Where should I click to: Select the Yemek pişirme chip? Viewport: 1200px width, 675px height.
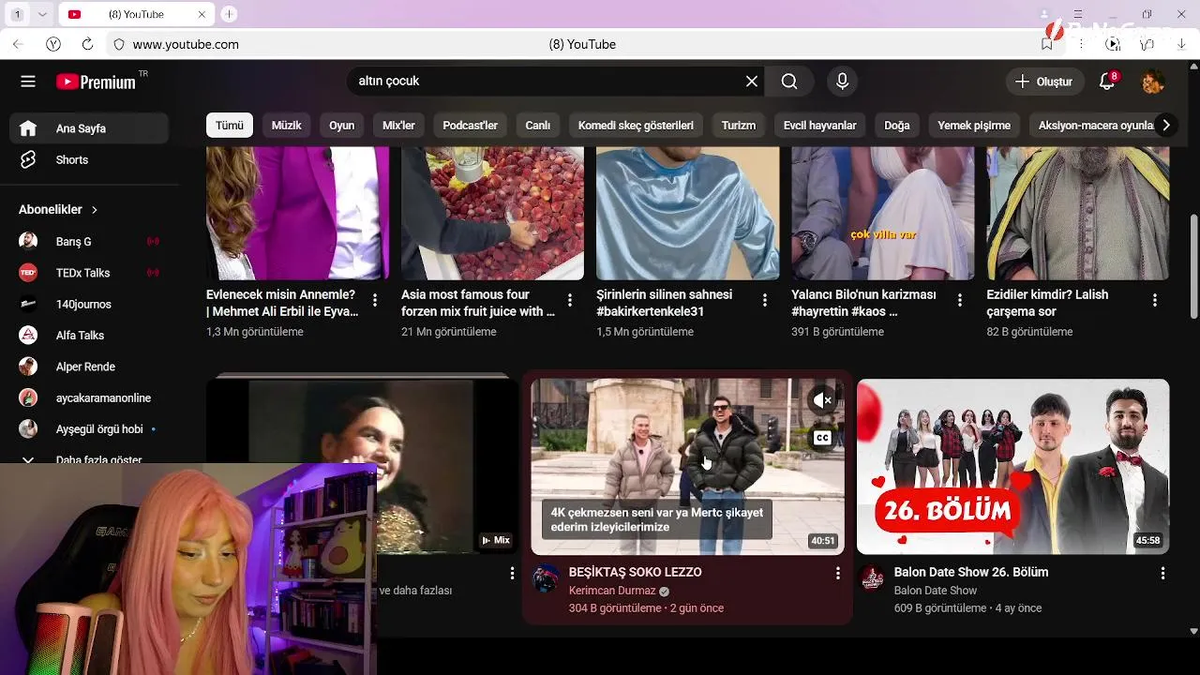(974, 126)
